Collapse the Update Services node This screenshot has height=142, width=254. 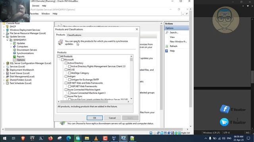coord(4,37)
